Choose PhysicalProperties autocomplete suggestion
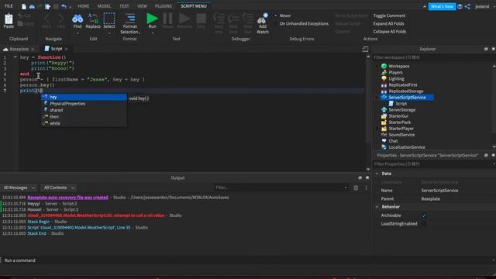The image size is (496, 279). (x=84, y=103)
